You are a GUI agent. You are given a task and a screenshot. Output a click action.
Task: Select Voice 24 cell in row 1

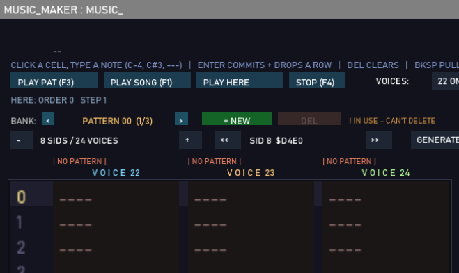[x=386, y=218]
